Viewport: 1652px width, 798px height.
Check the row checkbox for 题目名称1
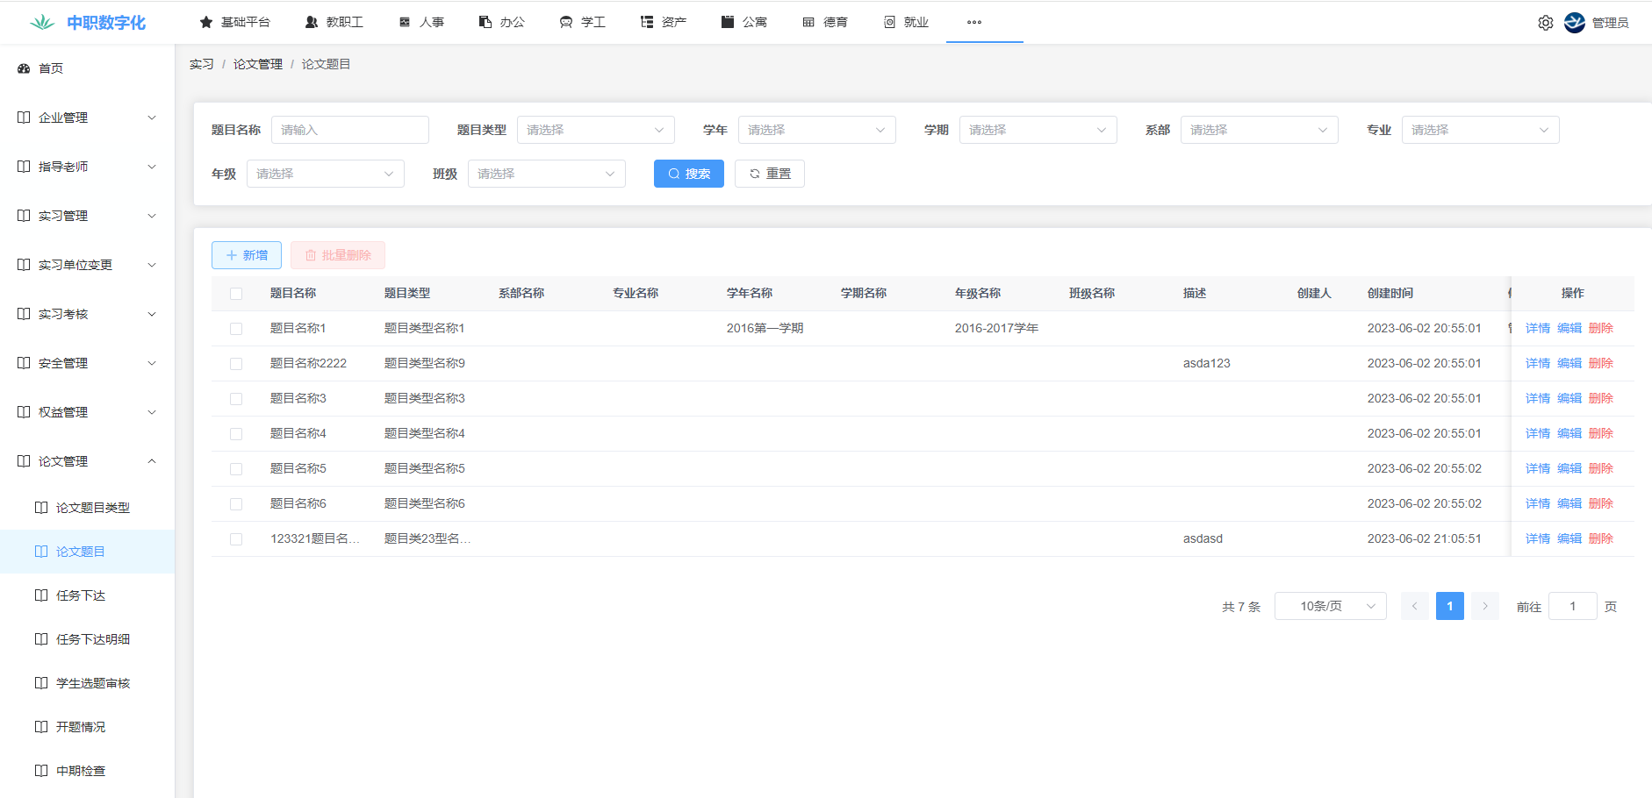pyautogui.click(x=236, y=329)
